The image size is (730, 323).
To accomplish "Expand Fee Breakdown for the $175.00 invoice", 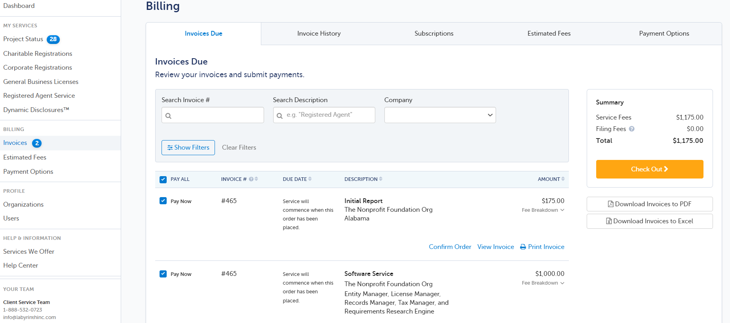I will 543,210.
